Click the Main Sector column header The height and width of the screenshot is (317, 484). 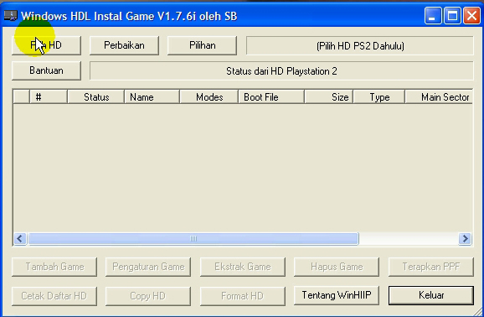tap(439, 97)
